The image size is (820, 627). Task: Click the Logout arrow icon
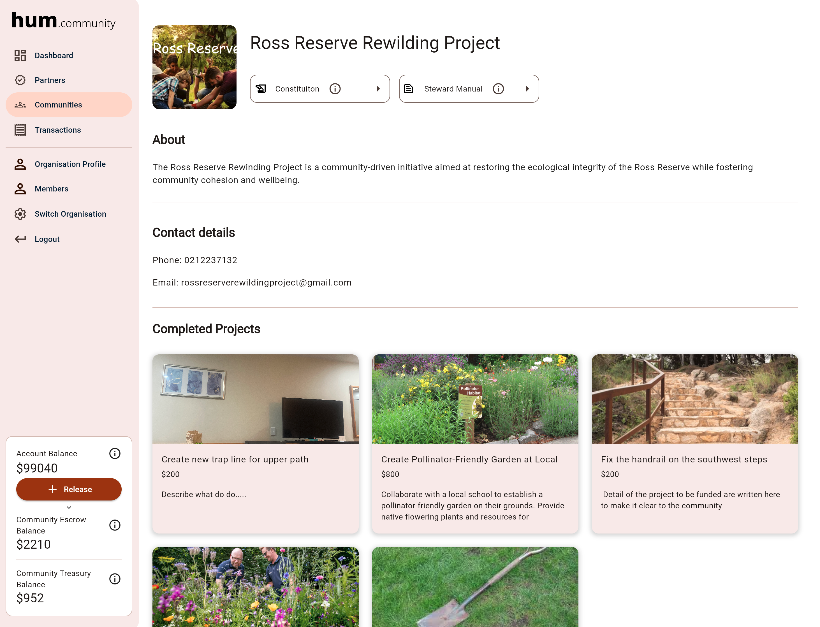20,239
